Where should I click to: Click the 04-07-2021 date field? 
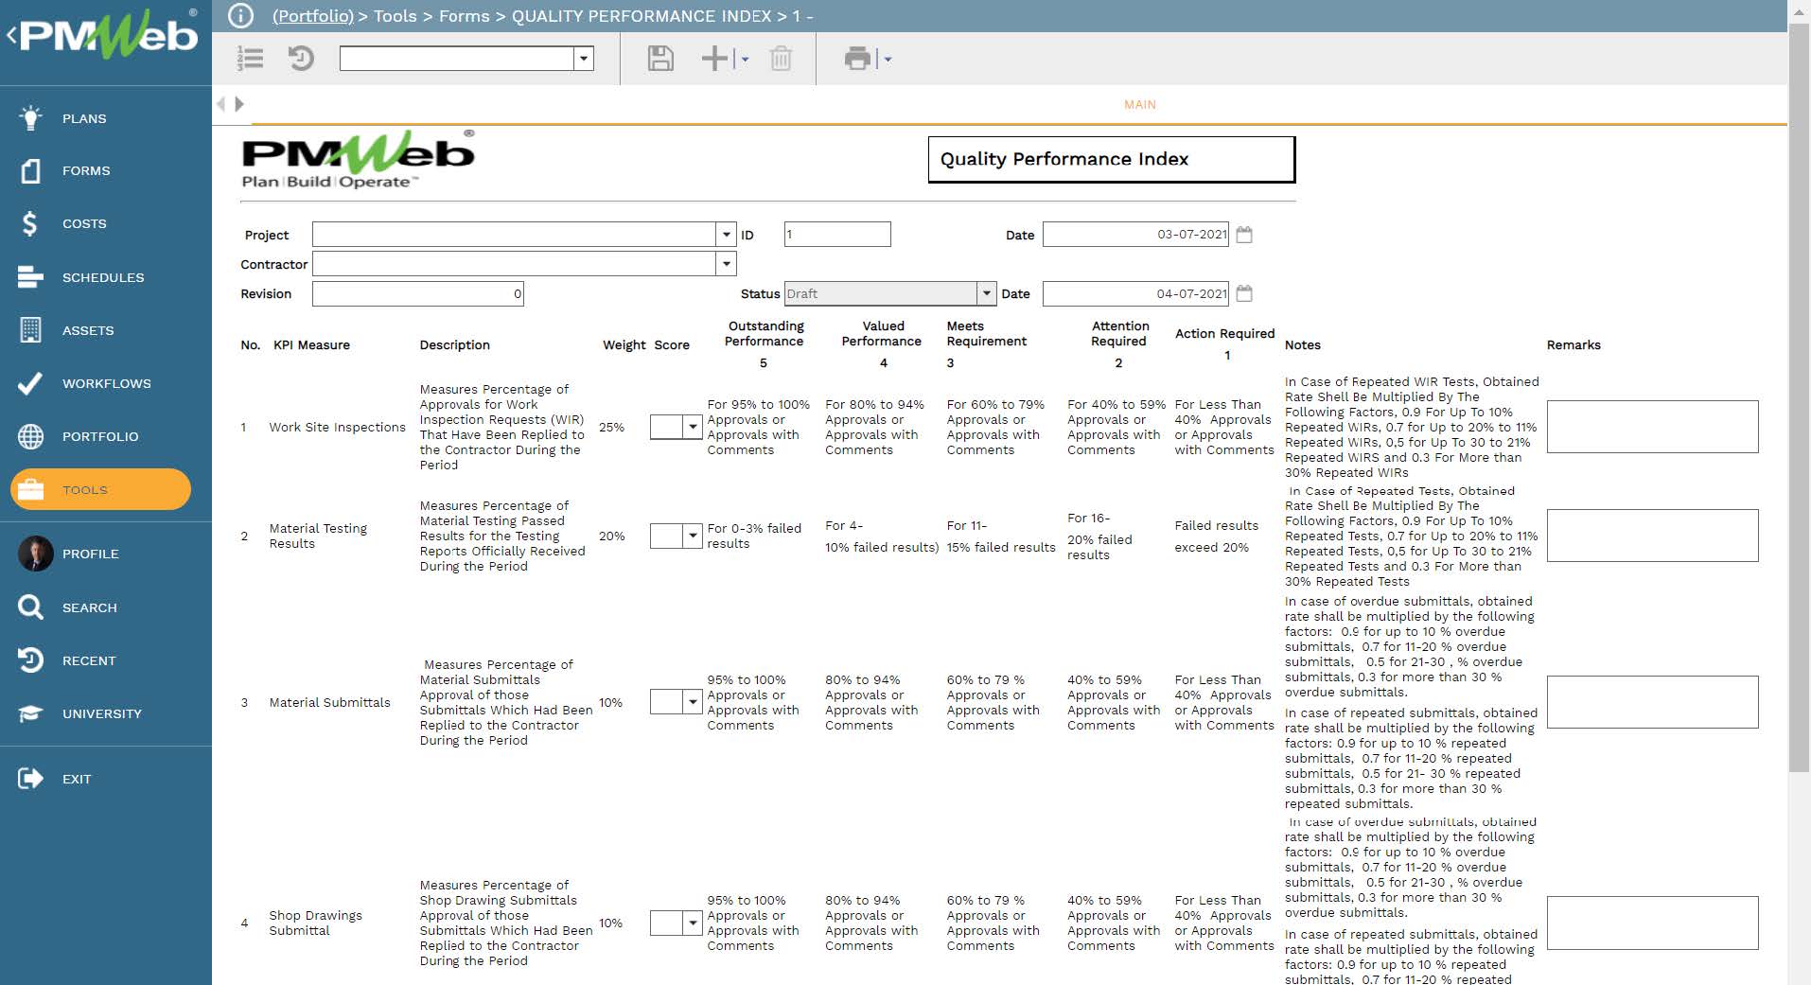point(1135,293)
